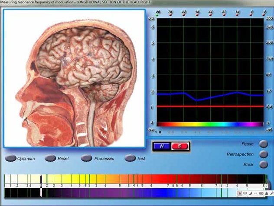Click the Retrospection text label
Viewport: 274px width, 206px height.
tap(240, 154)
